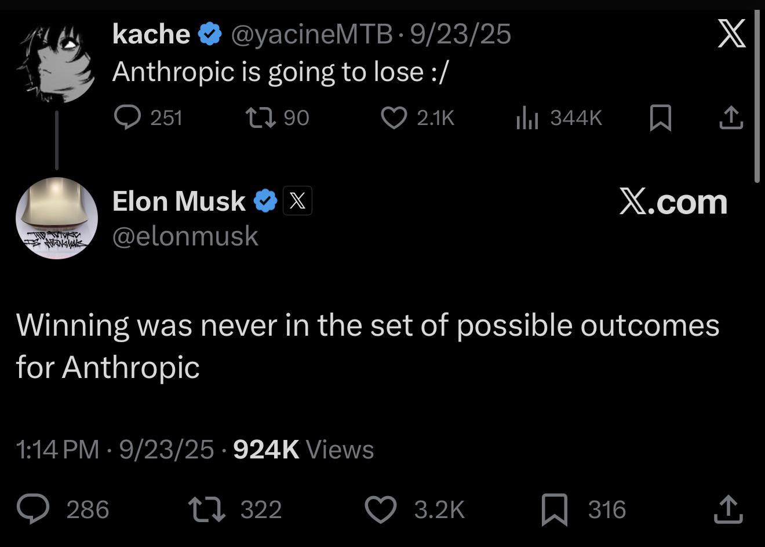
Task: Share kache's post via upload icon
Action: (x=731, y=118)
